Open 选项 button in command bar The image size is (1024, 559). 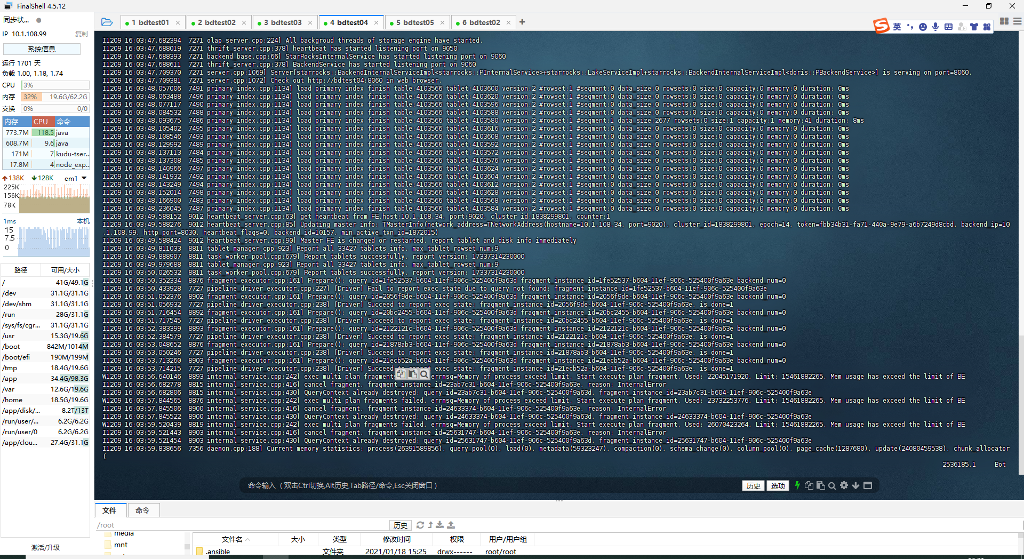coord(778,485)
